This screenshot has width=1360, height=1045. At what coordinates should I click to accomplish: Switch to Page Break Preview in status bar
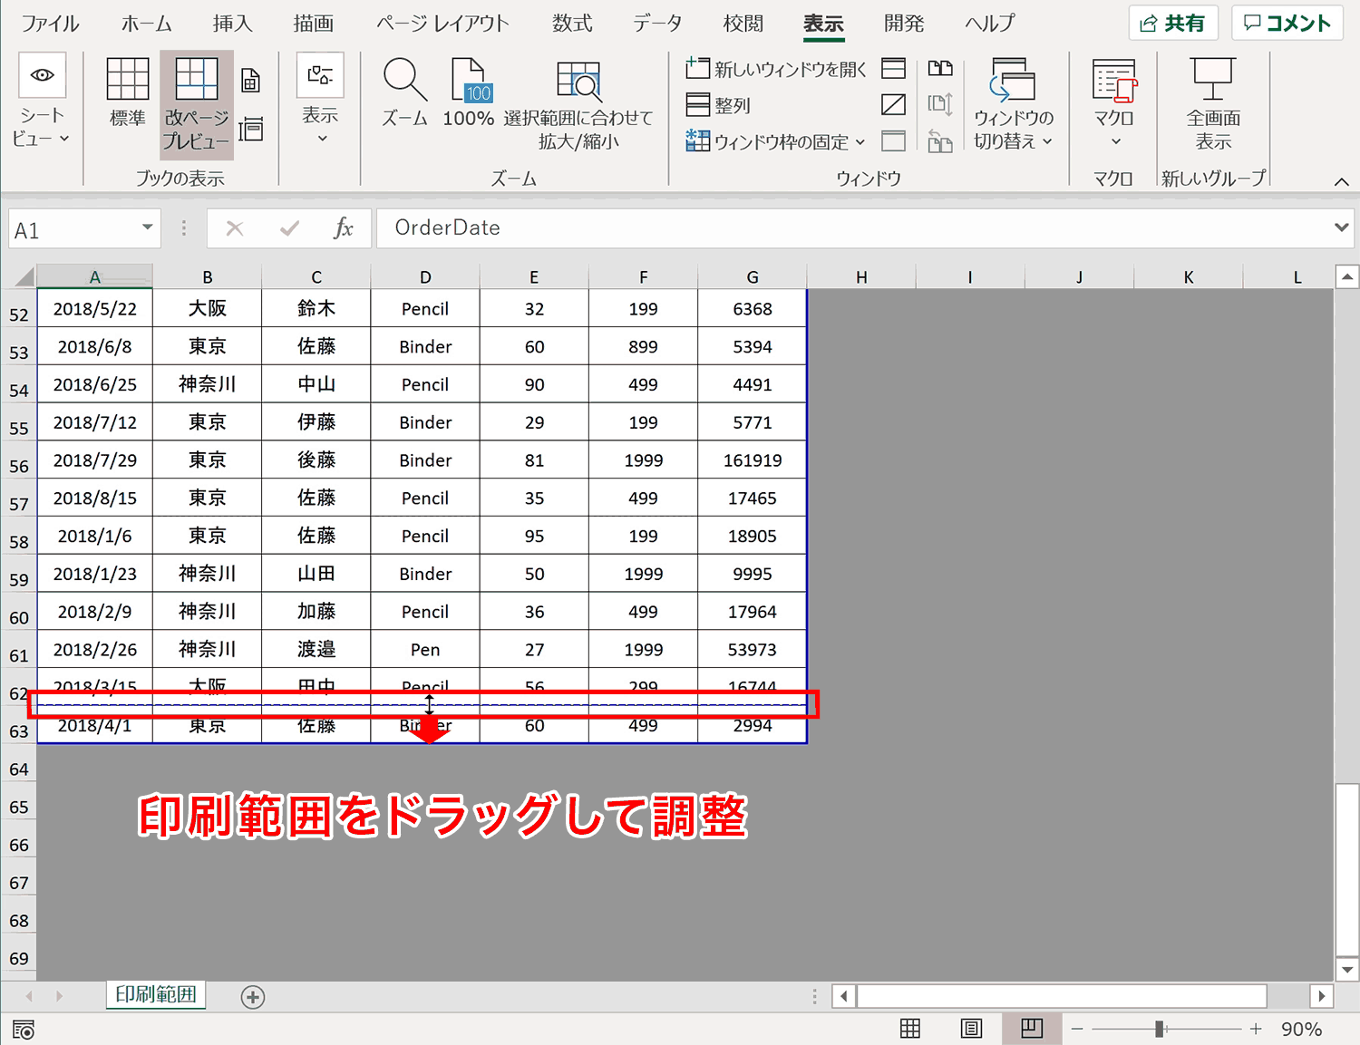[1032, 1028]
